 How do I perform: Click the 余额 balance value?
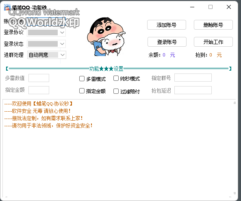[x=164, y=55]
